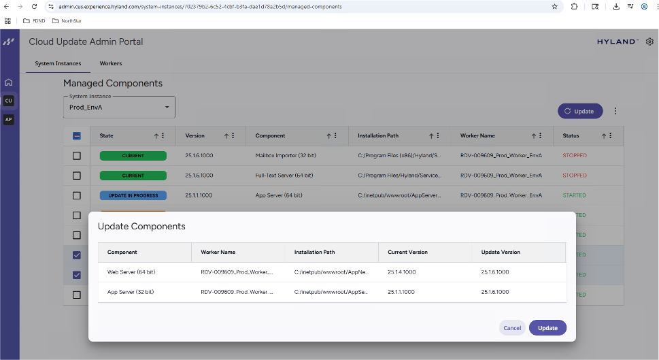Sort by State column arrow
The height and width of the screenshot is (360, 659).
tap(156, 136)
